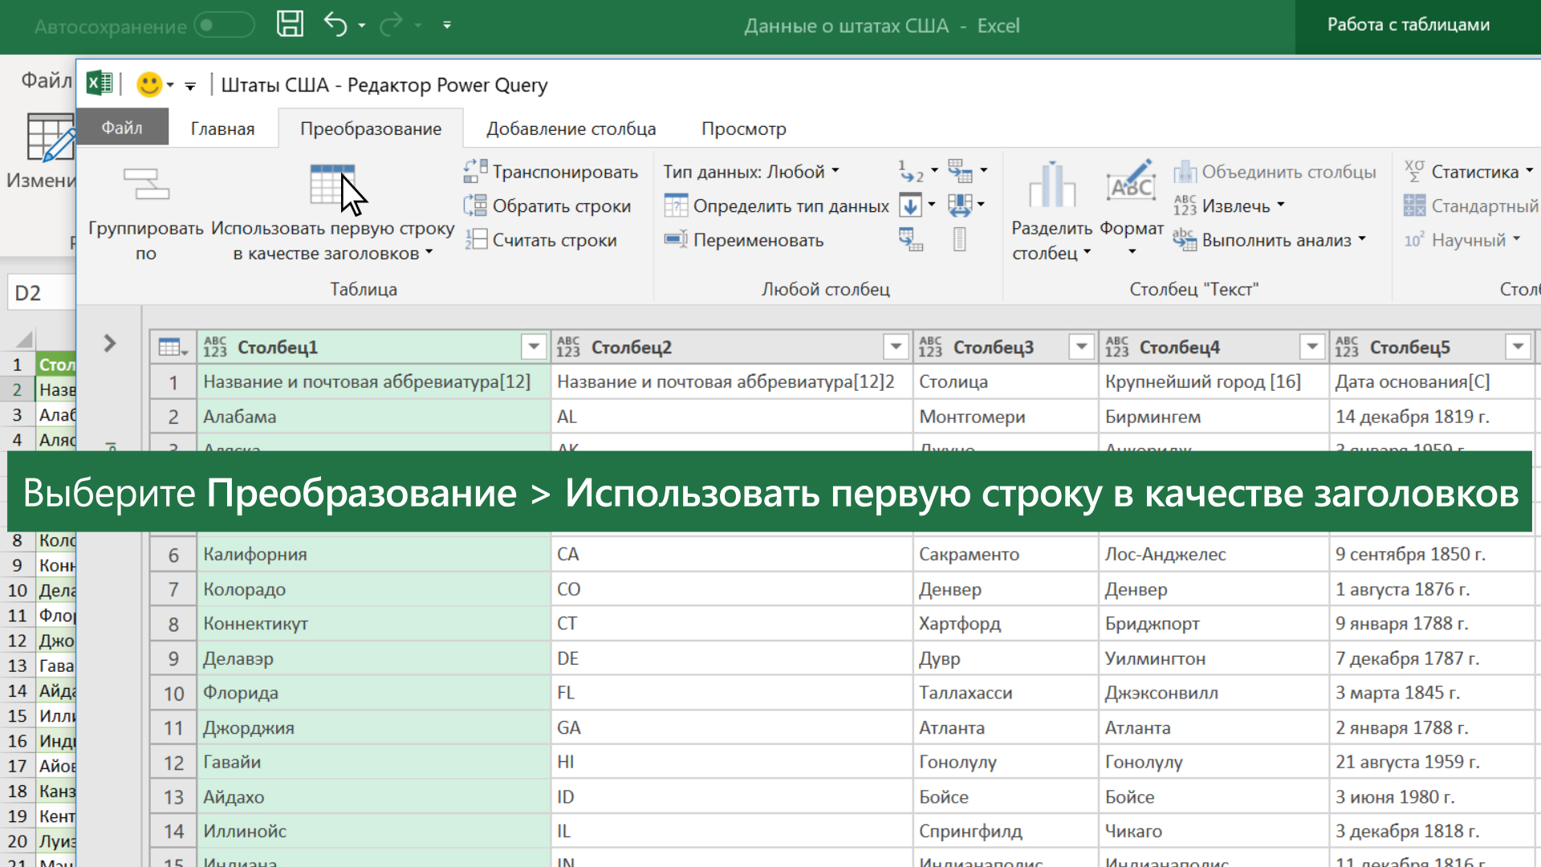Click the Разделить столбец icon

tap(1052, 185)
